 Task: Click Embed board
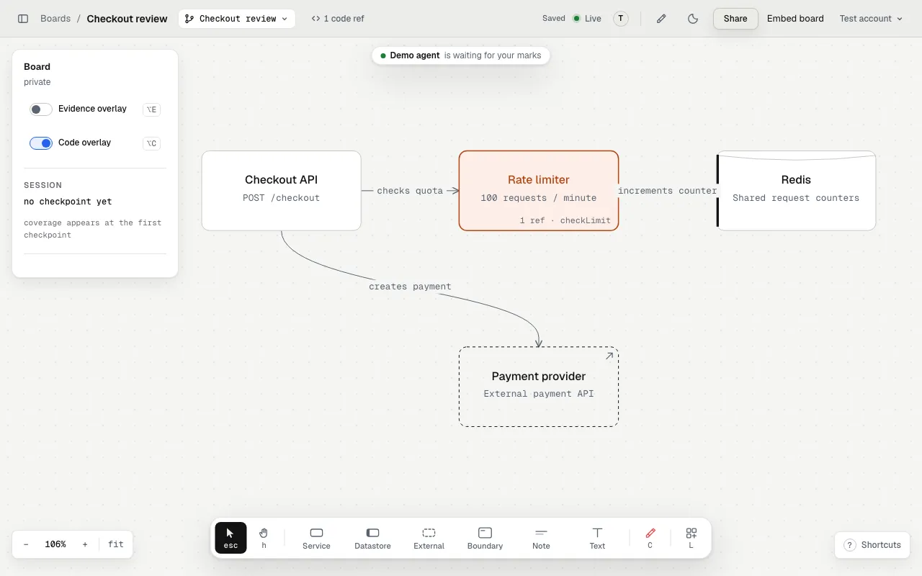(x=795, y=19)
